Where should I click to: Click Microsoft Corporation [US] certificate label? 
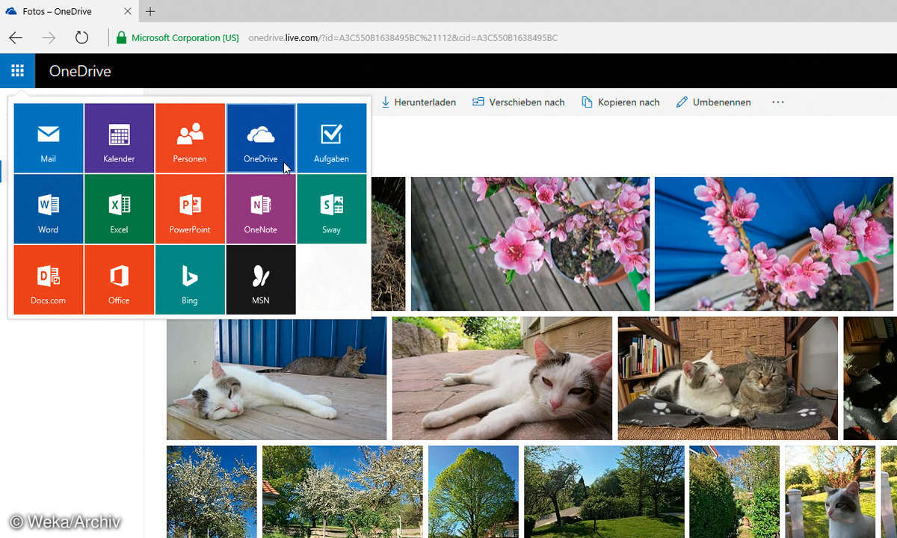coord(185,37)
